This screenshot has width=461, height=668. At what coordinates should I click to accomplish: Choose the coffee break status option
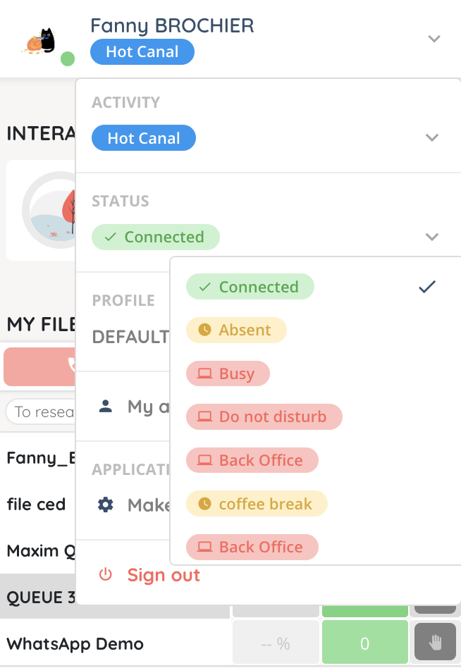257,504
